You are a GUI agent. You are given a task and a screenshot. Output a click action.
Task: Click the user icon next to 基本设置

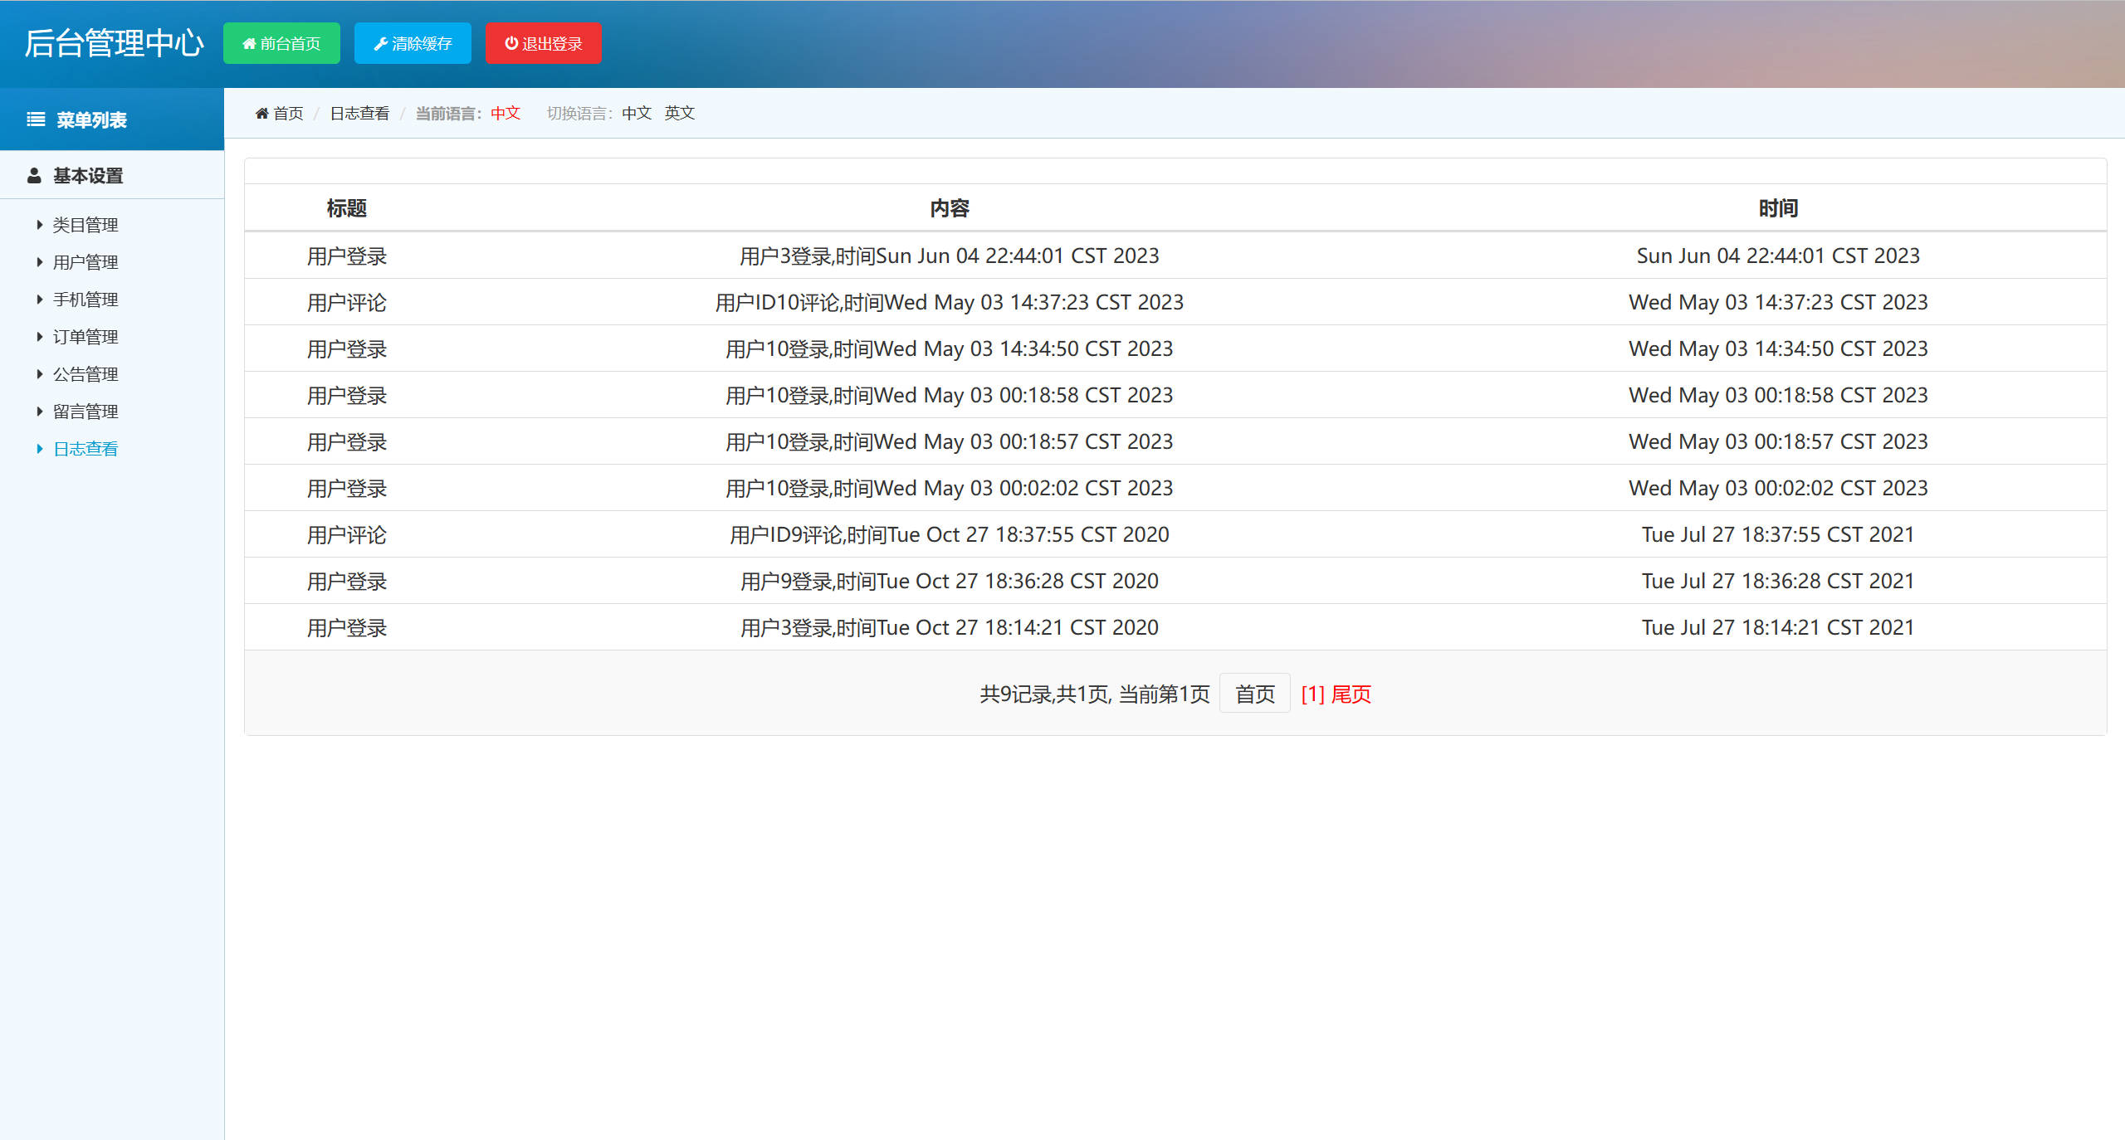tap(33, 174)
